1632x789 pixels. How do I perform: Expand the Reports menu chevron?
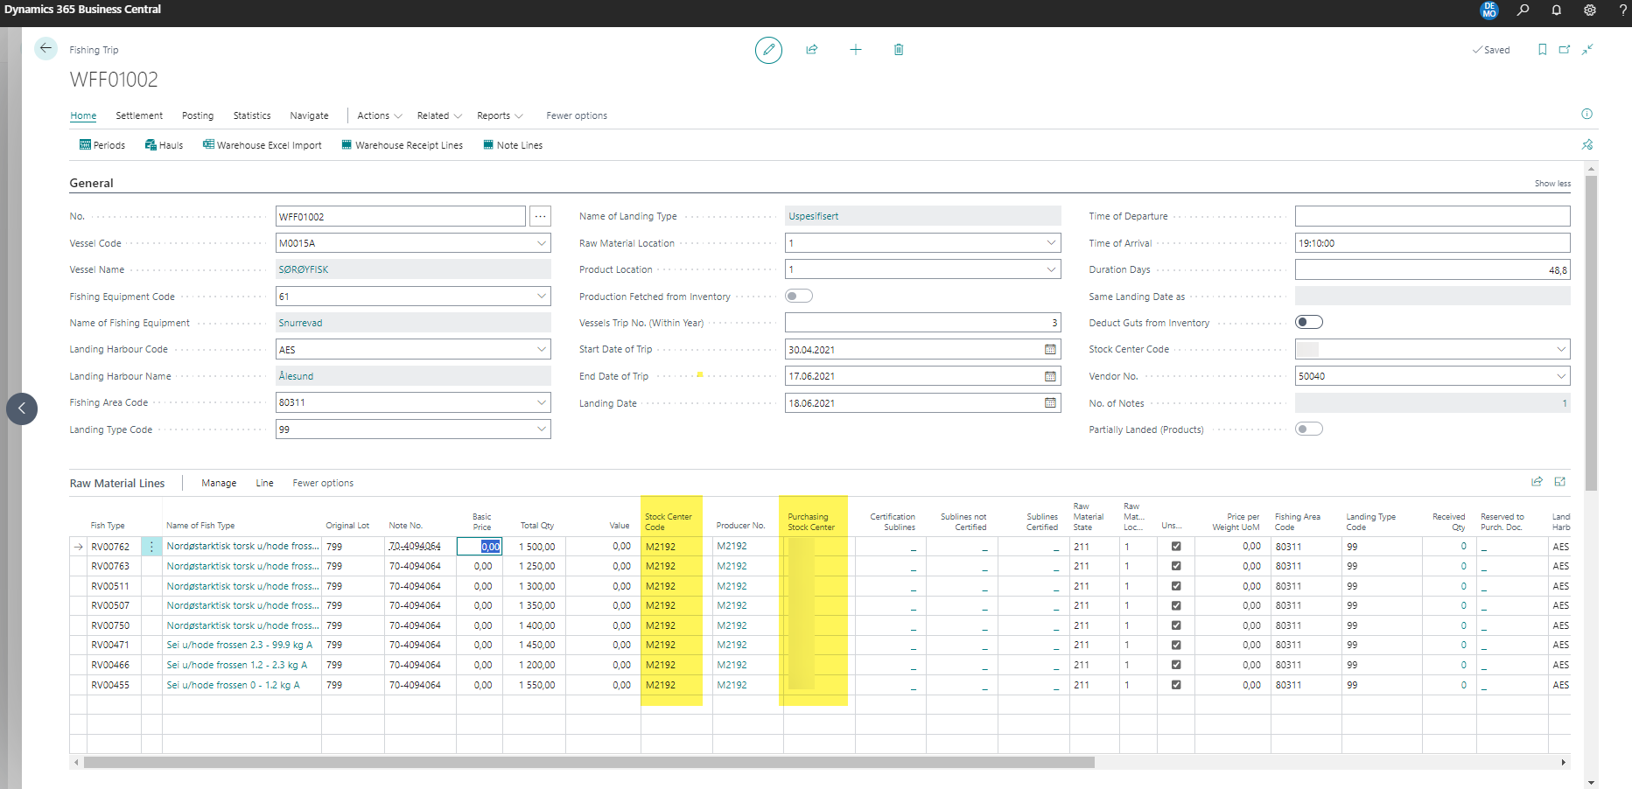(519, 116)
